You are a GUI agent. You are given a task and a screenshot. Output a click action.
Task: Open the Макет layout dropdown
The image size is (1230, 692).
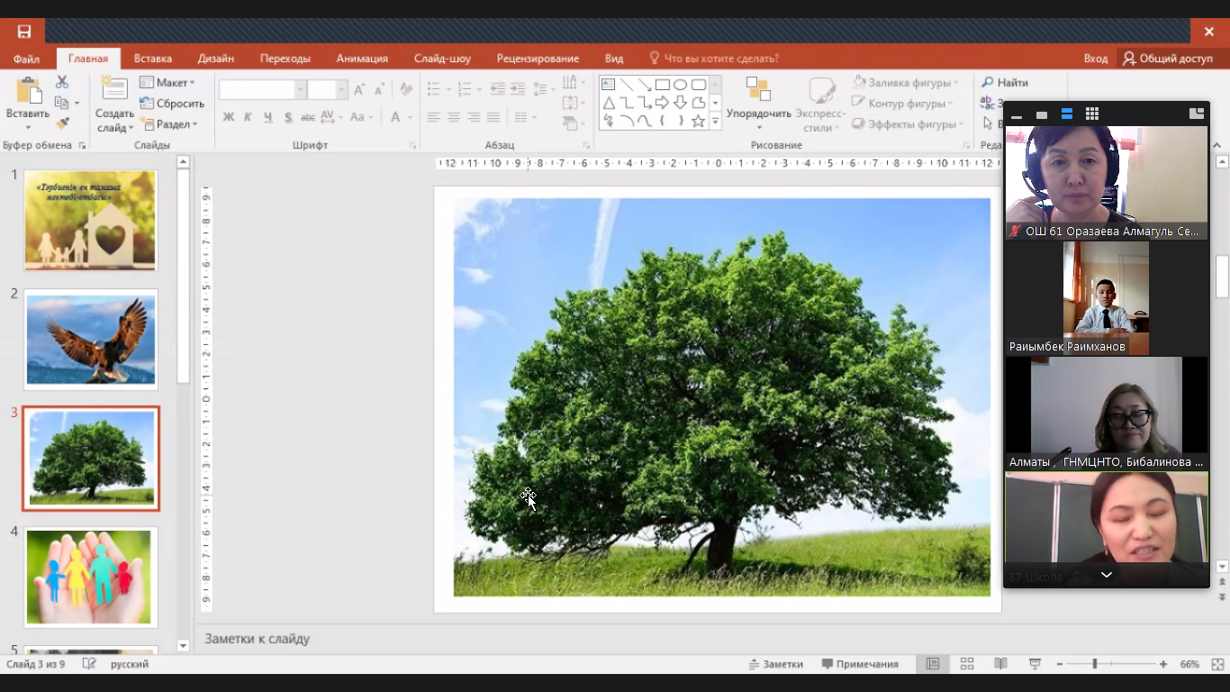coord(168,82)
